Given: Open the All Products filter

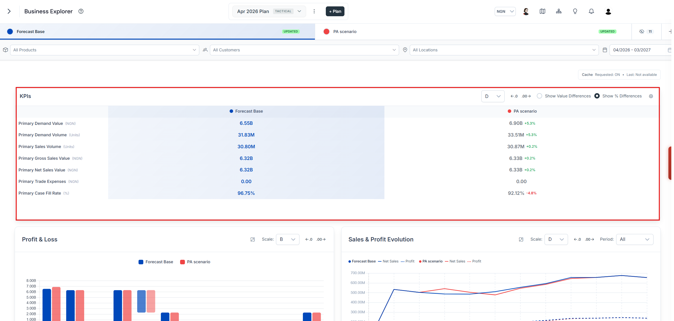Looking at the screenshot, I should coord(104,50).
